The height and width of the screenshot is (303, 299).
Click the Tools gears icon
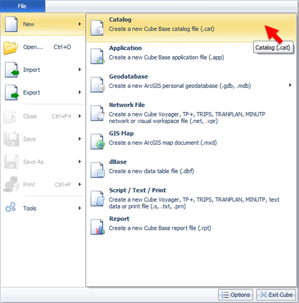(11, 207)
